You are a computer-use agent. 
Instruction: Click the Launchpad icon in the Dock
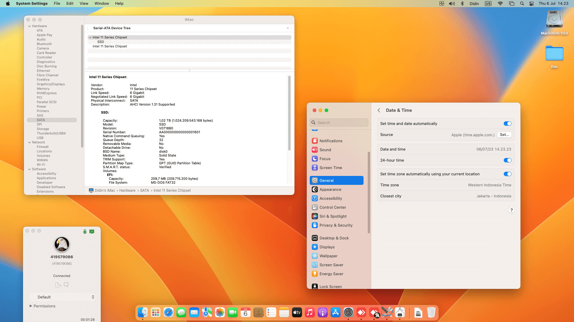coord(155,312)
